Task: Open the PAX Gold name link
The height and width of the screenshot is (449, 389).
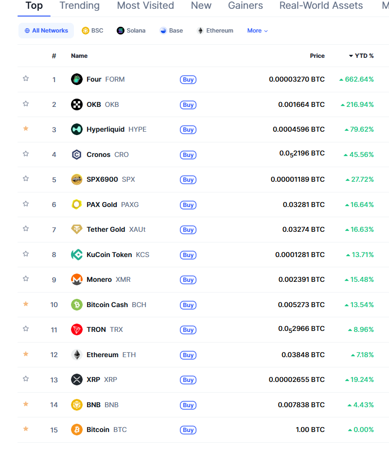Action: [102, 205]
